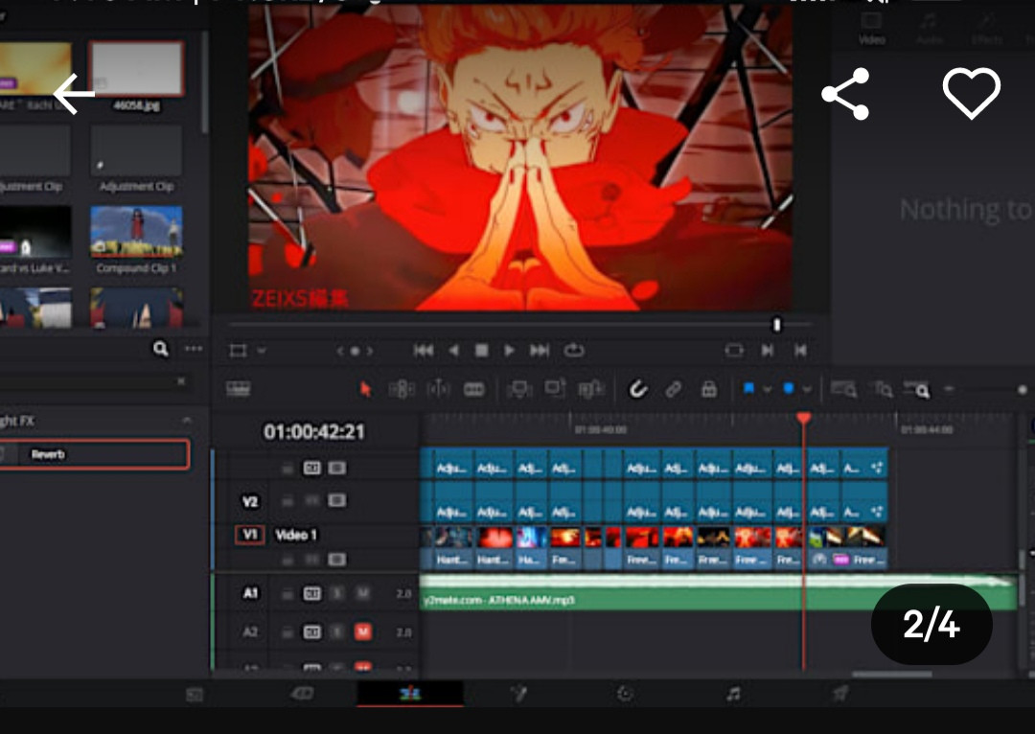Jump to last frame in viewer

coord(540,351)
